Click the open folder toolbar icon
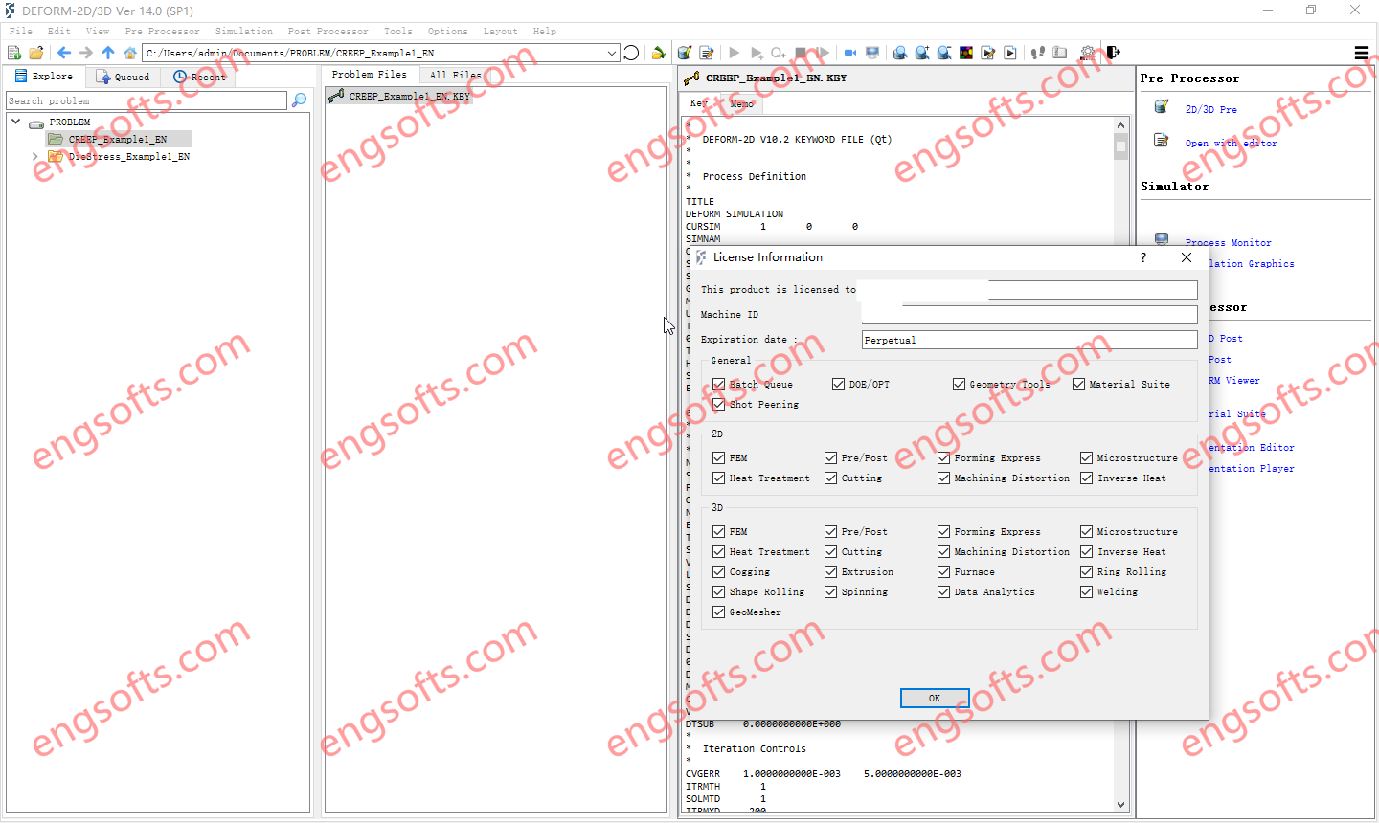The image size is (1379, 823). tap(36, 53)
